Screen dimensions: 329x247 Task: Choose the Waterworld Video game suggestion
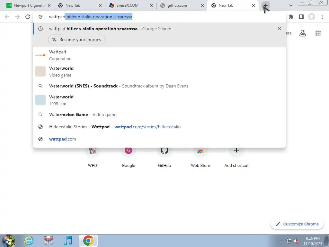[159, 72]
